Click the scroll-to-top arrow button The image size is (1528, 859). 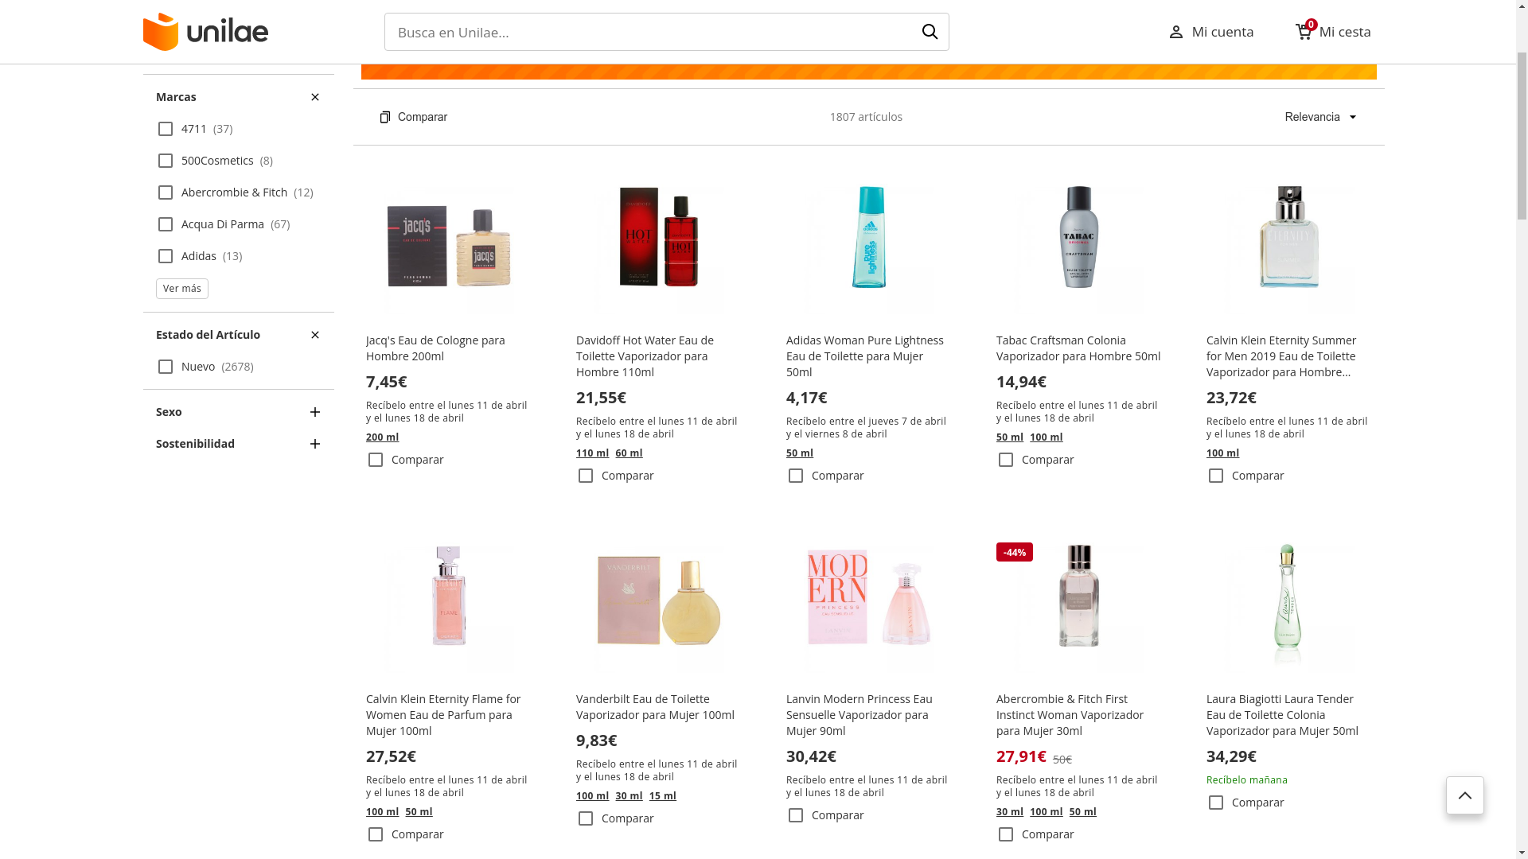(x=1464, y=795)
